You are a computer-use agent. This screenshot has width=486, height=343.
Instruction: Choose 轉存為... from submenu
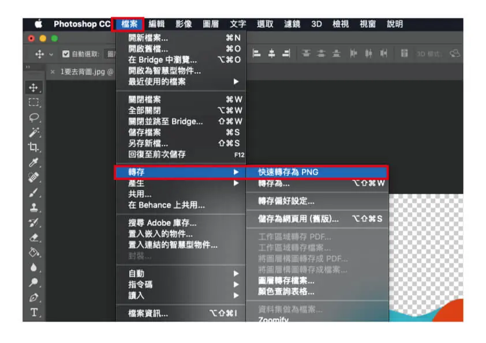tap(317, 183)
